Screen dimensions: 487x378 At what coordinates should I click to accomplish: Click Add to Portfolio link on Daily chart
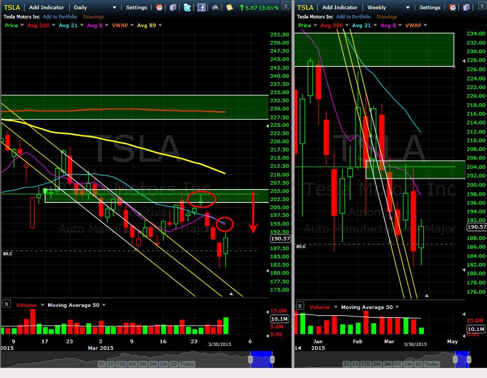(x=60, y=17)
